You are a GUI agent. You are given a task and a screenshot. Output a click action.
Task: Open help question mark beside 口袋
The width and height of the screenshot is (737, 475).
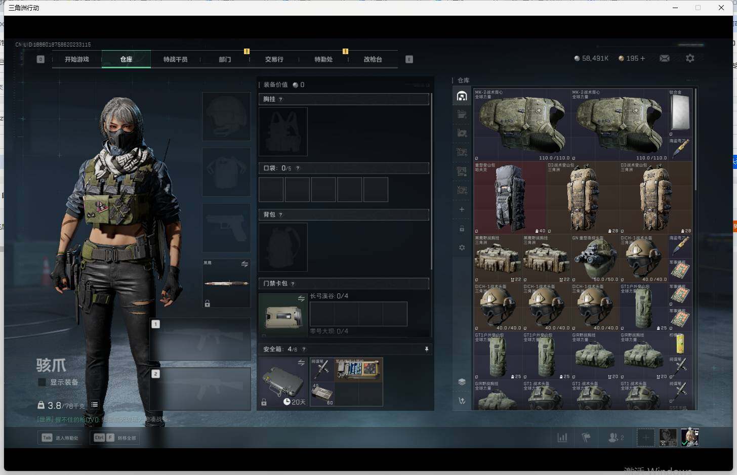pyautogui.click(x=298, y=168)
